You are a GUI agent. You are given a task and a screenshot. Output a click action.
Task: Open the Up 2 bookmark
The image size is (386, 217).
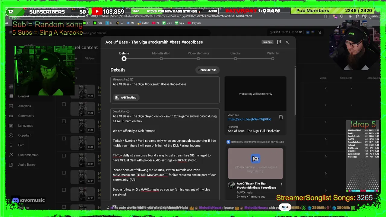[180, 23]
